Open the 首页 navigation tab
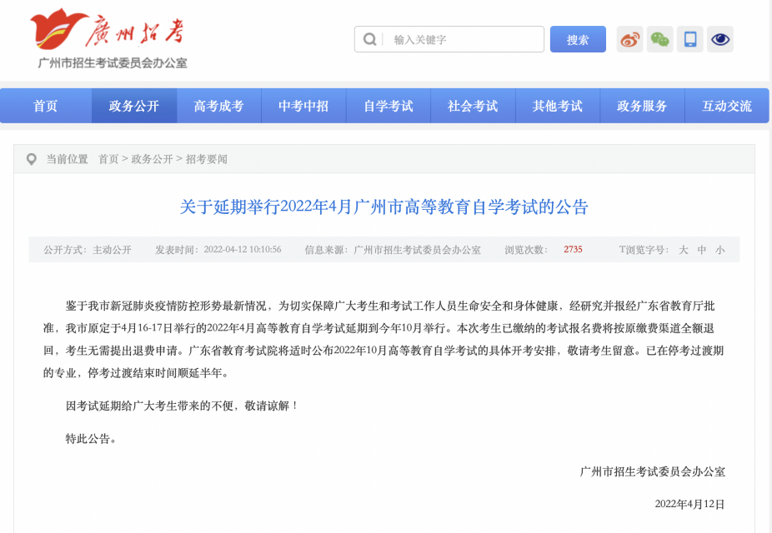Image resolution: width=772 pixels, height=533 pixels. click(46, 106)
